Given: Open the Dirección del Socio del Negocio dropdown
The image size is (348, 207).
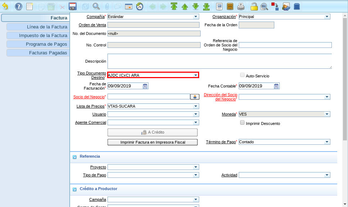Looking at the screenshot, I should (327, 97).
